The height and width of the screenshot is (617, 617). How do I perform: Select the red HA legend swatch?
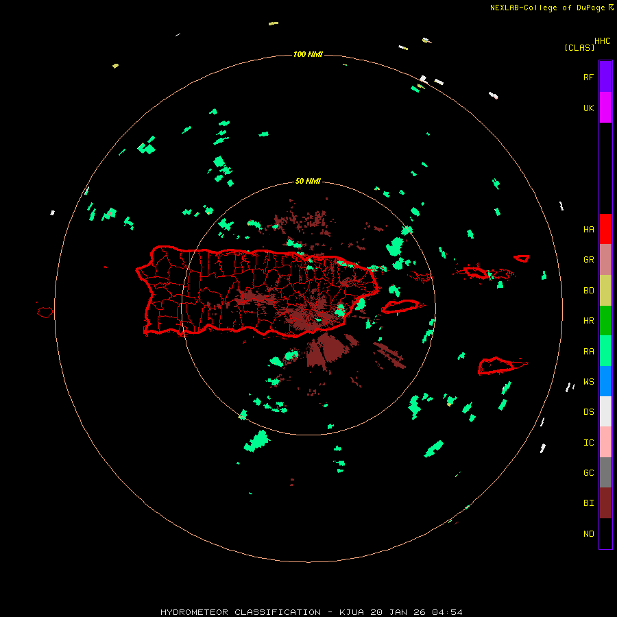click(x=605, y=229)
